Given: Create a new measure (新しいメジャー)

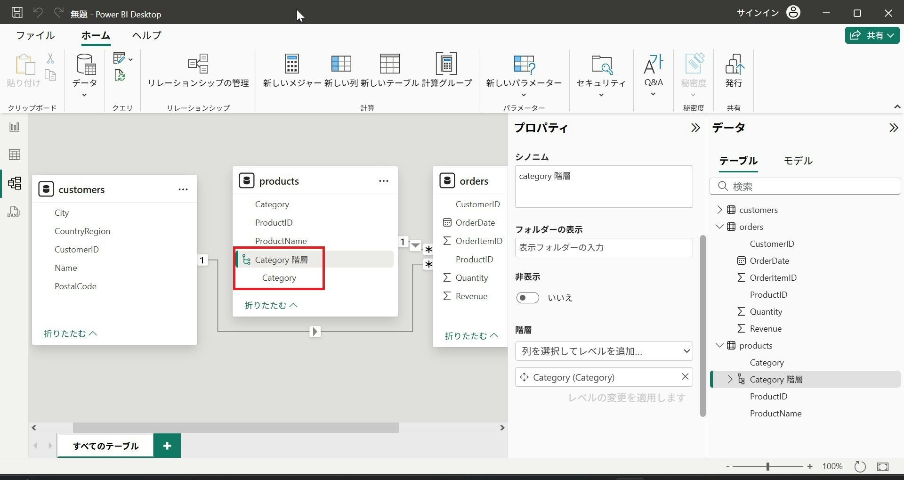Looking at the screenshot, I should (292, 71).
